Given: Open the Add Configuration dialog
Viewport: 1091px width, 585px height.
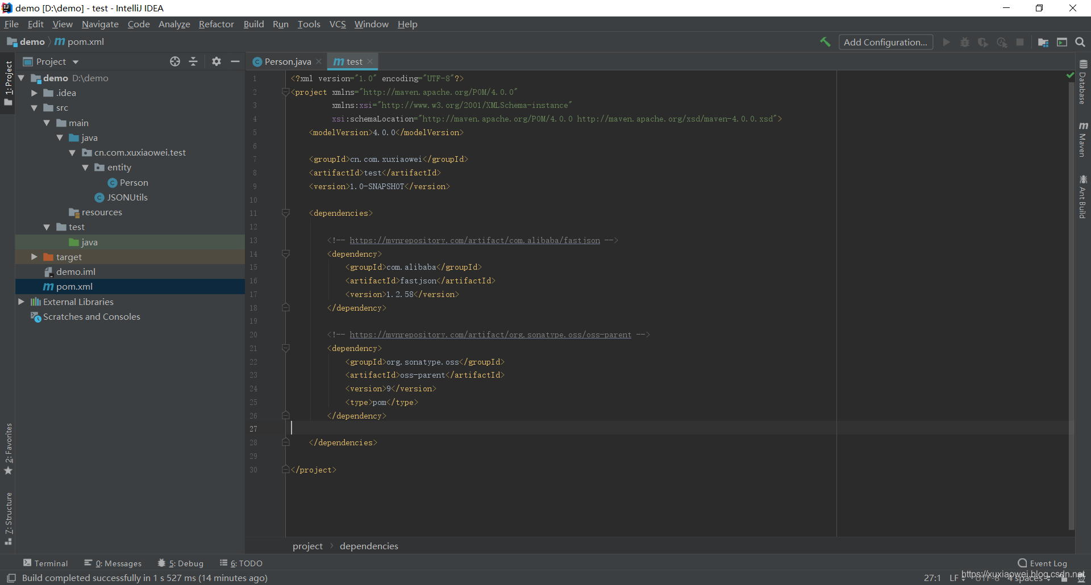Looking at the screenshot, I should click(885, 42).
